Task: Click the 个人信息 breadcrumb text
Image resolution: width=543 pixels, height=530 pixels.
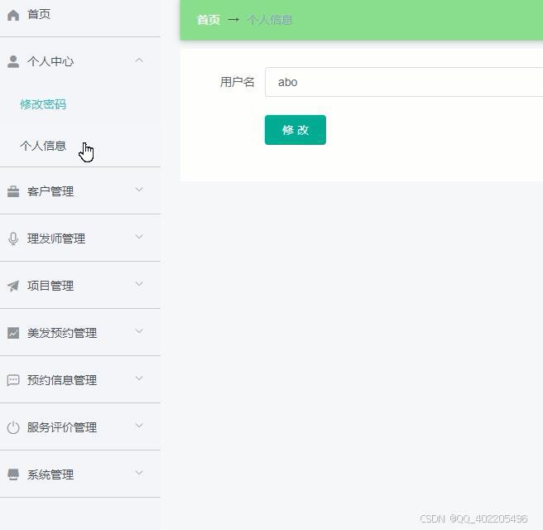Action: pos(269,20)
